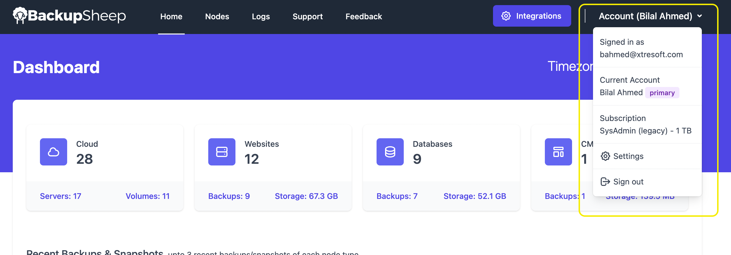Screen dimensions: 731x255
Task: Click the Cloud count 28
Action: pyautogui.click(x=84, y=159)
